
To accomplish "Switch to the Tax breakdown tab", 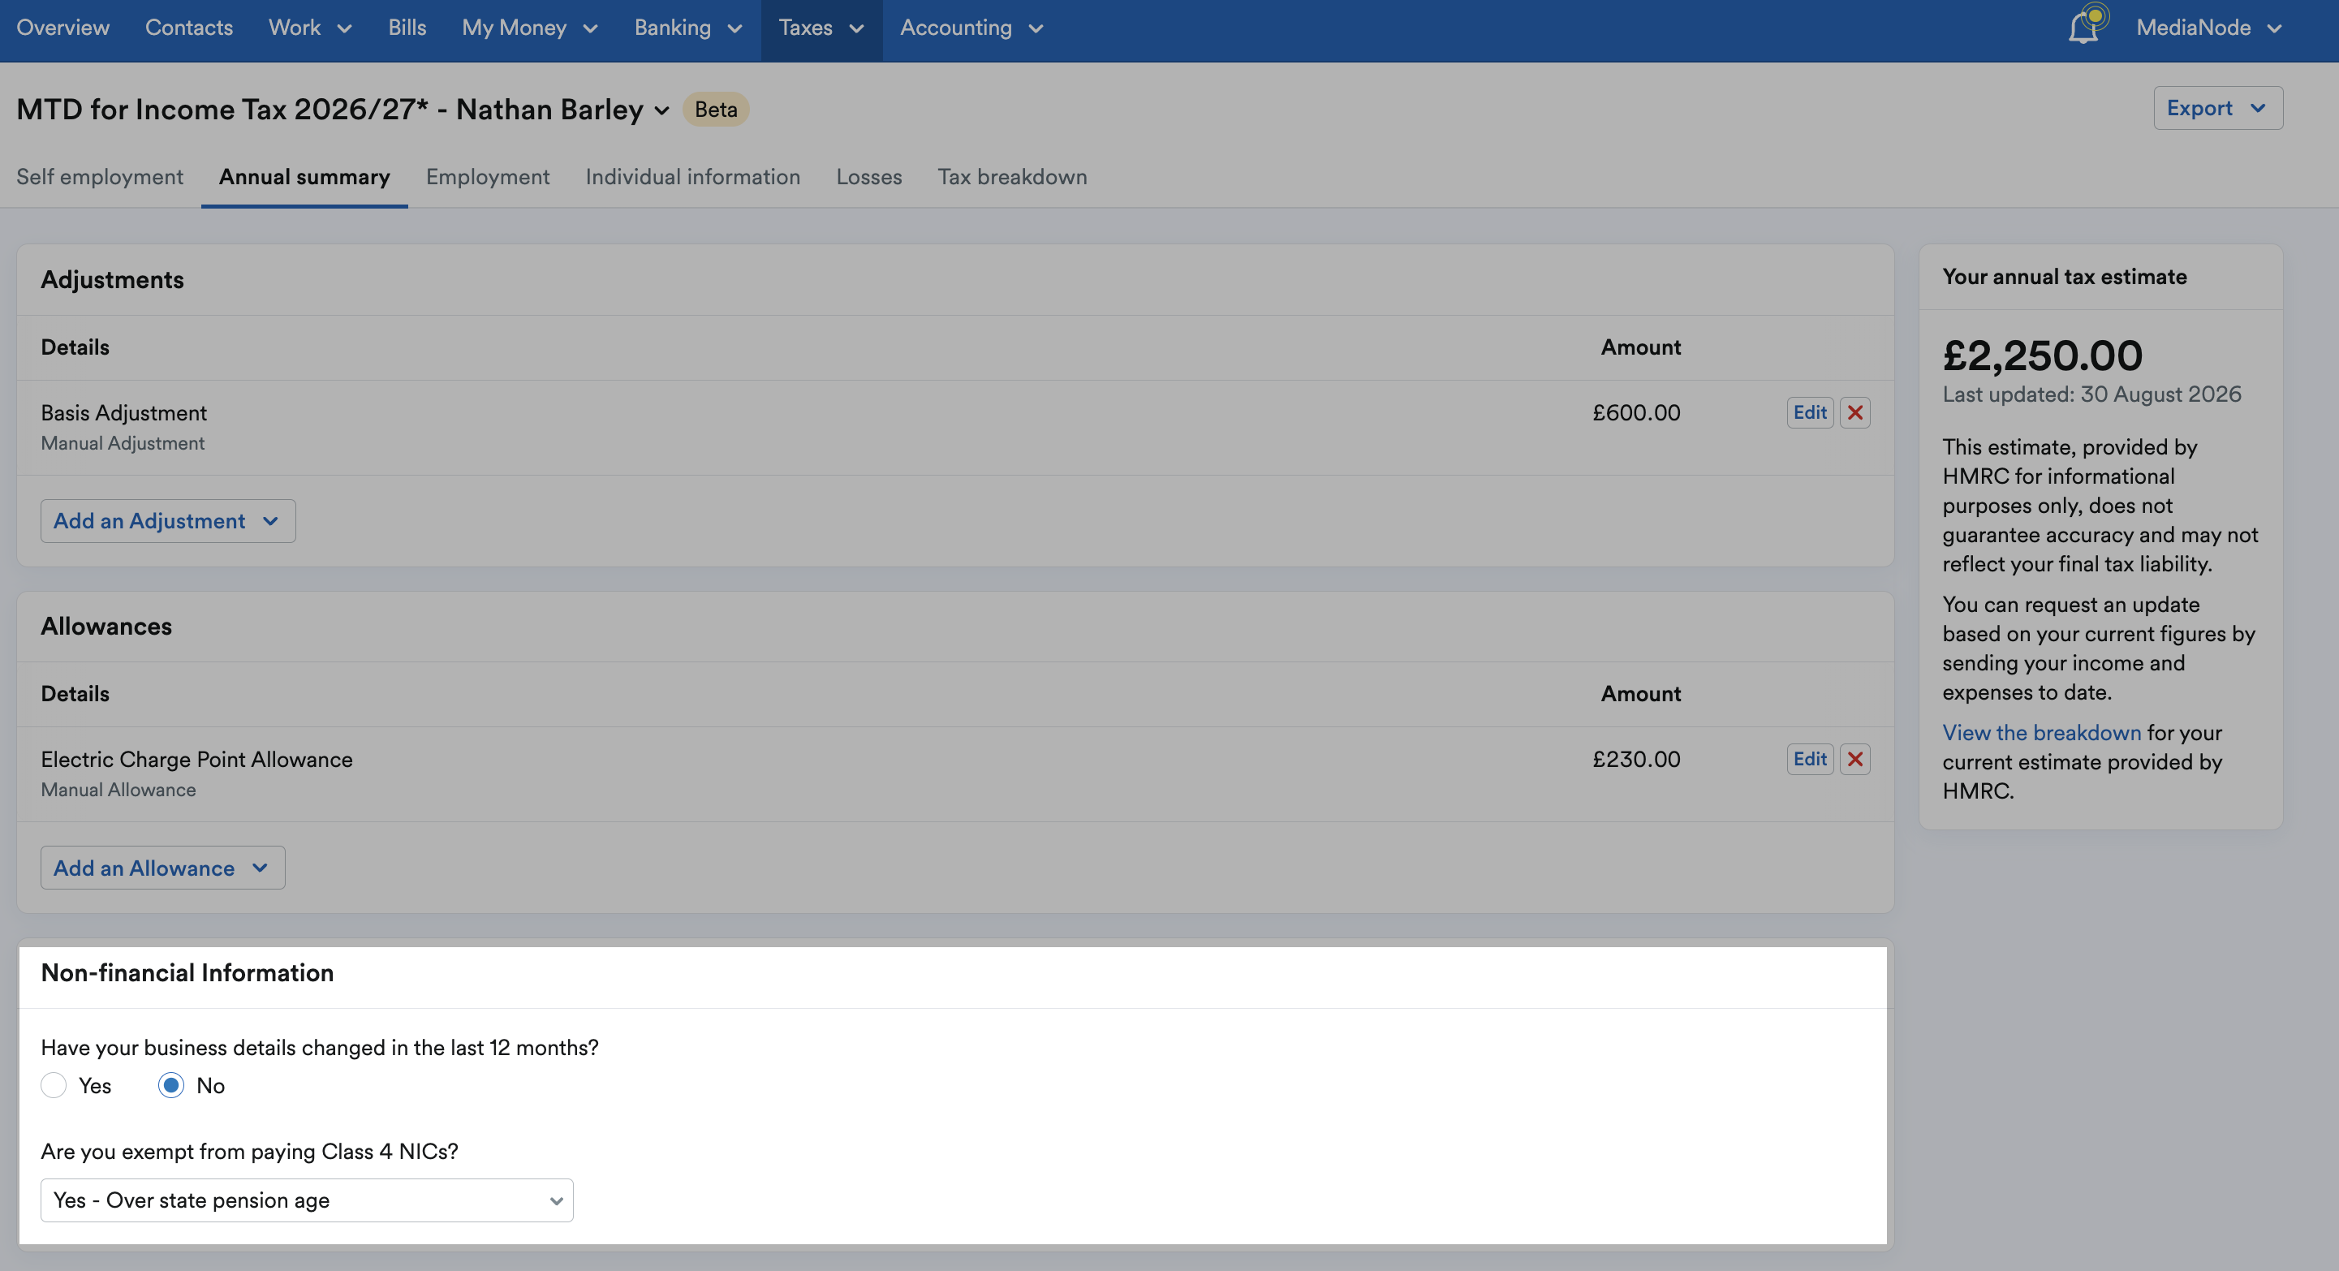I will (1012, 177).
